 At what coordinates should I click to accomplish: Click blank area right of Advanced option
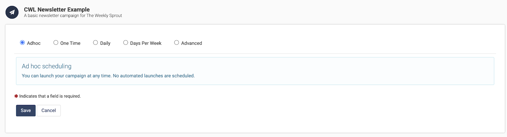tap(349, 43)
